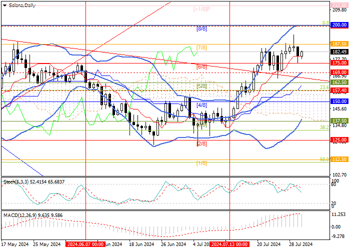Select the [2/8] Murray level label

201,144
